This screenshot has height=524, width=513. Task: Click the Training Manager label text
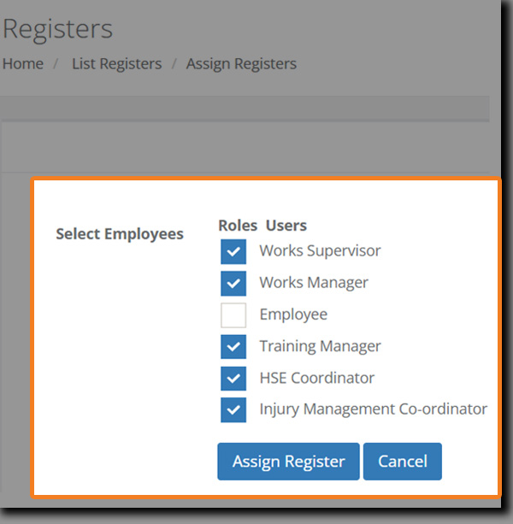[320, 347]
